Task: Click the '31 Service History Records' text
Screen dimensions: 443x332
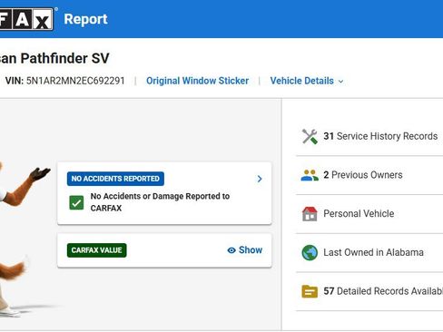Action: click(380, 136)
